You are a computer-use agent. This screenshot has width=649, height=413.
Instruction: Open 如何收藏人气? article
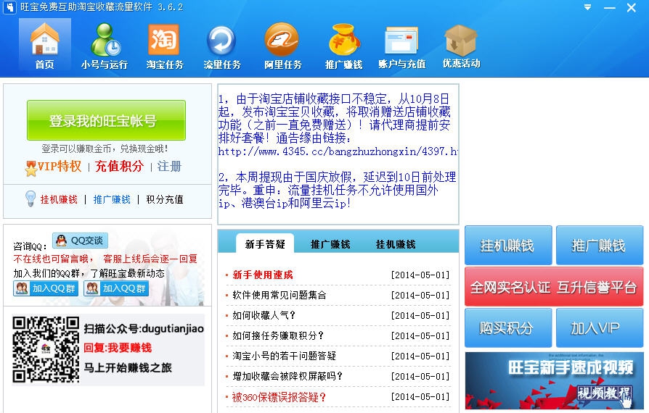(264, 315)
